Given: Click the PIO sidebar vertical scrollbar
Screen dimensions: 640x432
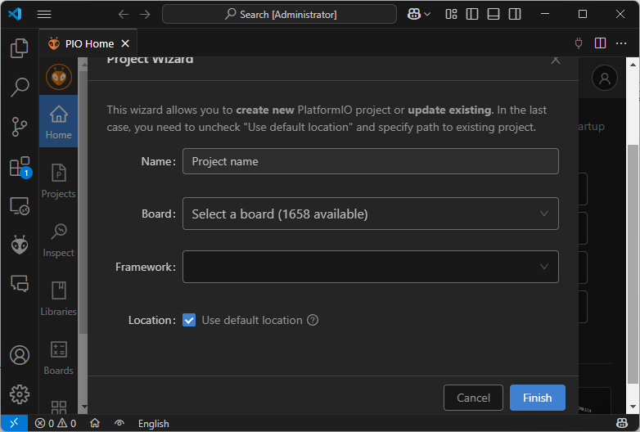Looking at the screenshot, I should (x=83, y=202).
